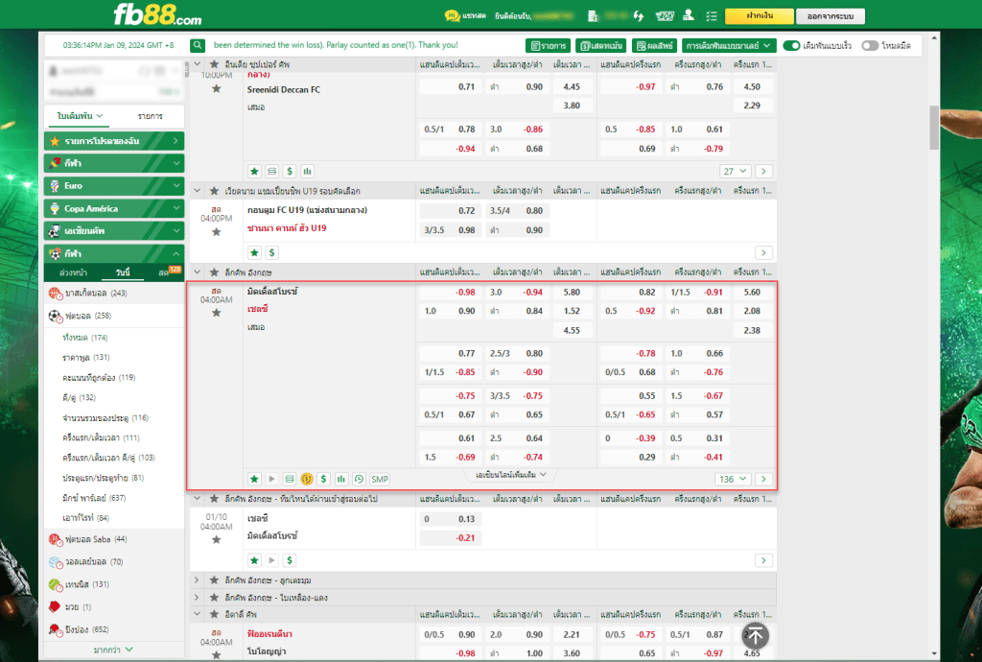Expand the มากกว่า more sports list

pos(113,650)
